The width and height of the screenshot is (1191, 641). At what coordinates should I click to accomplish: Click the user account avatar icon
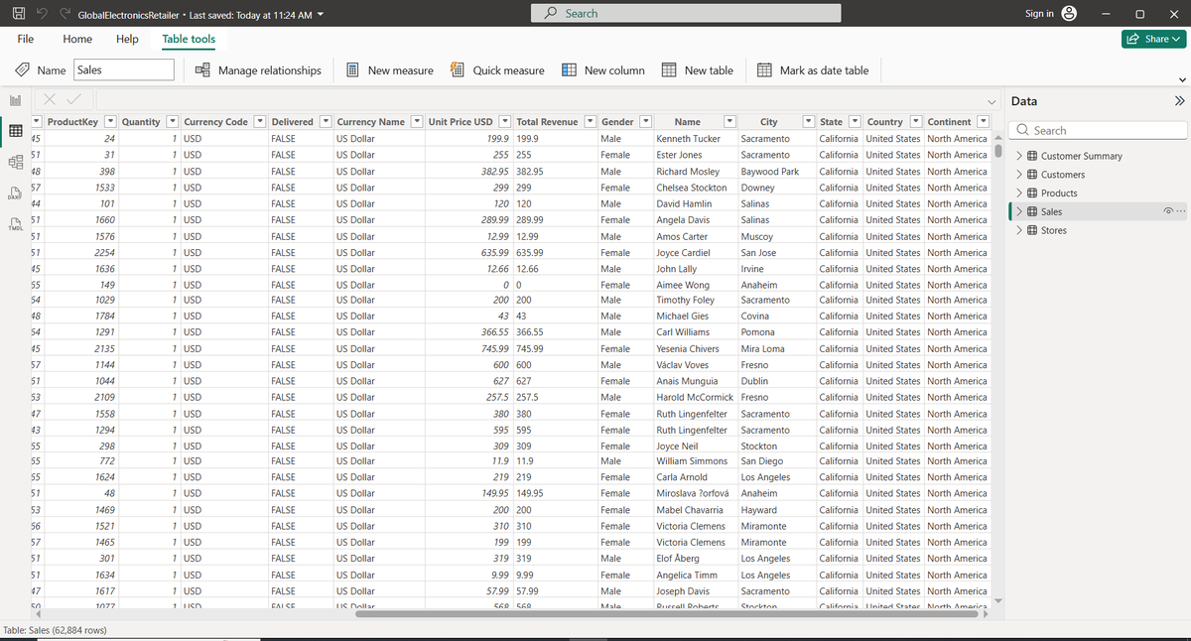pyautogui.click(x=1070, y=14)
